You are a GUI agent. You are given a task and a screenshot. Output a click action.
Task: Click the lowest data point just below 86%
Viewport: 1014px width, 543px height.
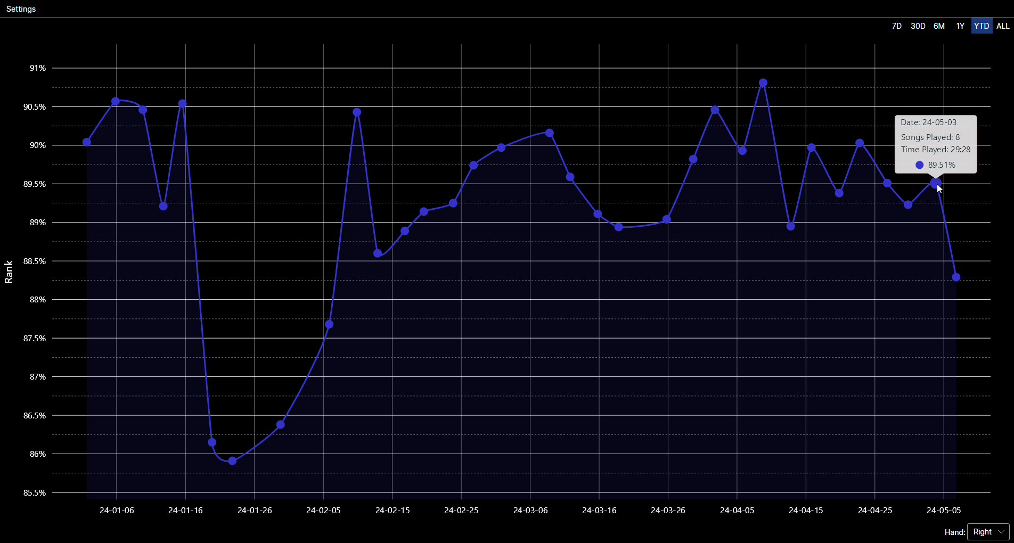pos(232,461)
